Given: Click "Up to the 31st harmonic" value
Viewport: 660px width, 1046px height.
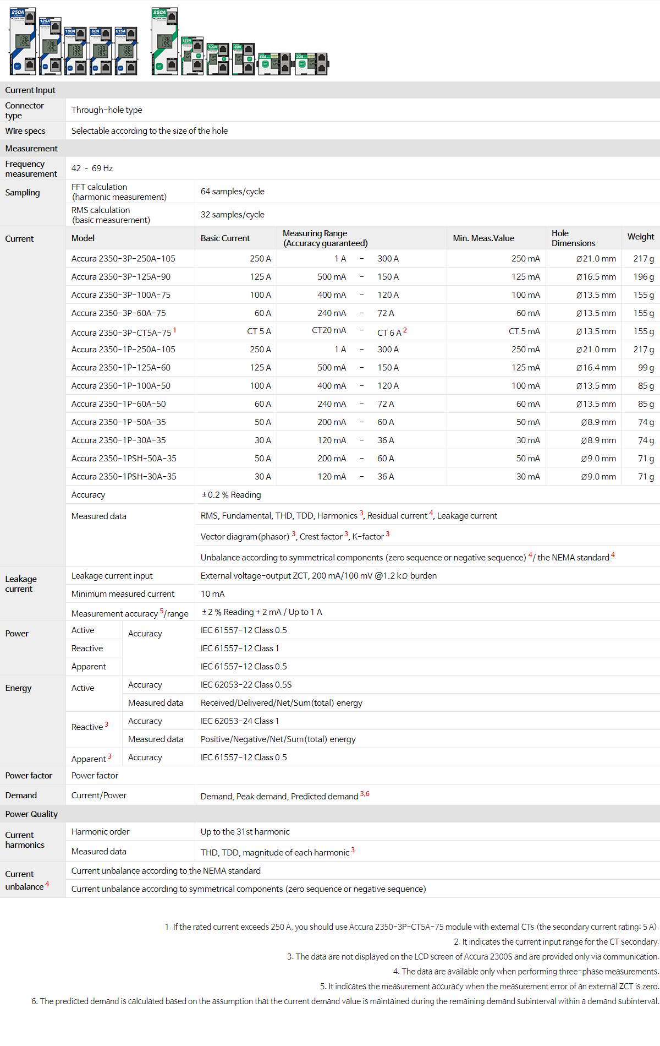Looking at the screenshot, I should point(245,832).
